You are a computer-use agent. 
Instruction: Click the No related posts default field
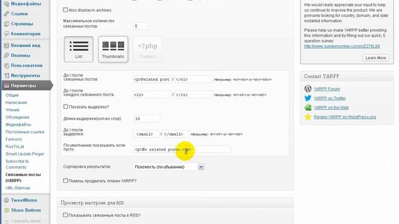pos(182,149)
